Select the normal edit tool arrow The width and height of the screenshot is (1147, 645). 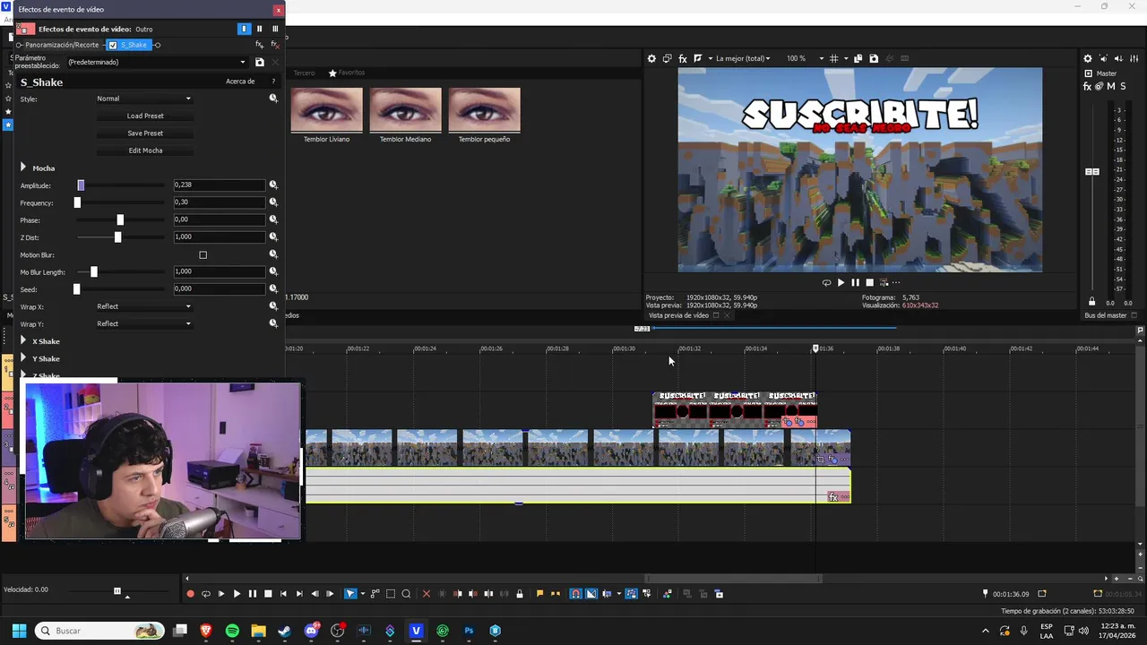(x=350, y=594)
